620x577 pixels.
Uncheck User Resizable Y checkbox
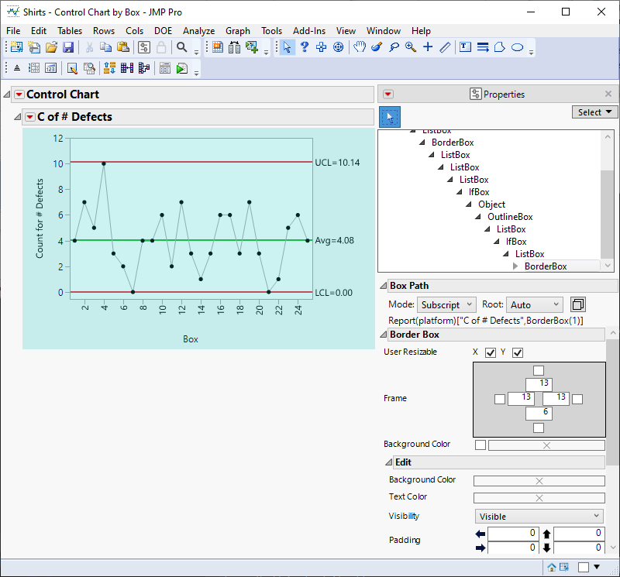[x=518, y=353]
